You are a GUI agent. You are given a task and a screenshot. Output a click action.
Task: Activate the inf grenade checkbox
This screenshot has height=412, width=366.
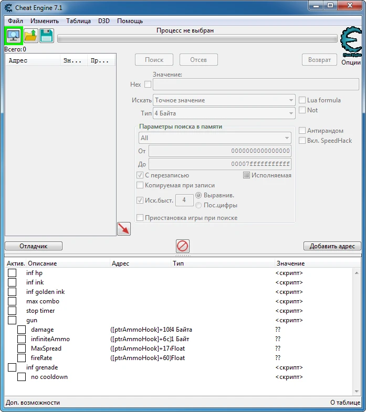(x=12, y=367)
